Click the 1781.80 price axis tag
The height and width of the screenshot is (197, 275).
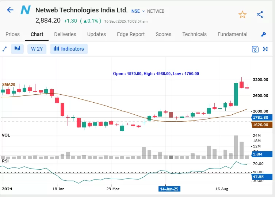(262, 118)
